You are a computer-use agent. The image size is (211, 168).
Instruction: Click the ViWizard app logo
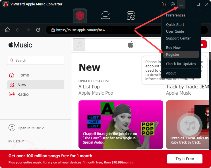[5, 4]
